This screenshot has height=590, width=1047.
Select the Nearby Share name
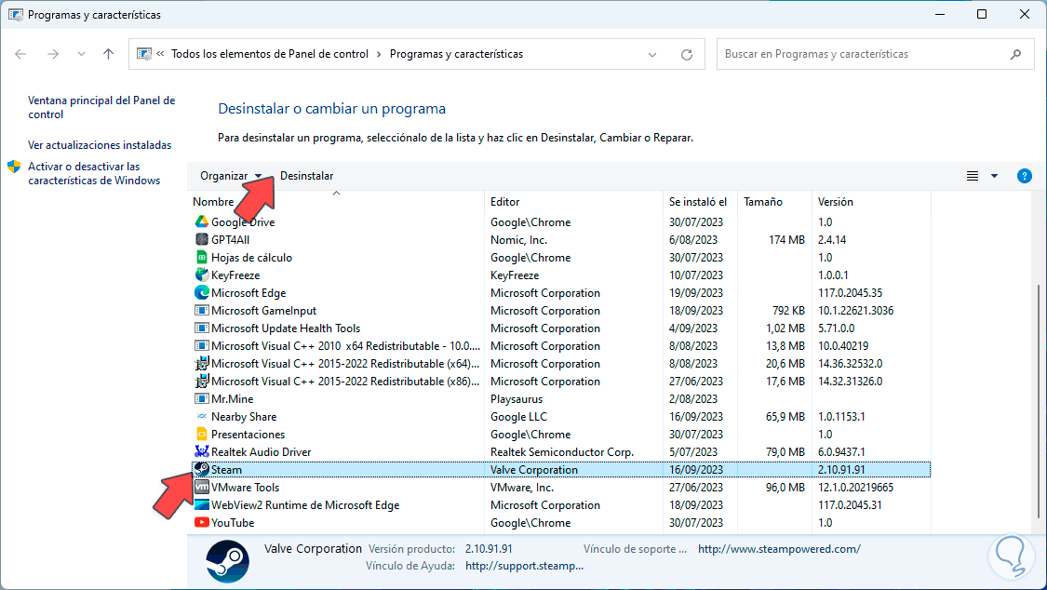tap(244, 417)
